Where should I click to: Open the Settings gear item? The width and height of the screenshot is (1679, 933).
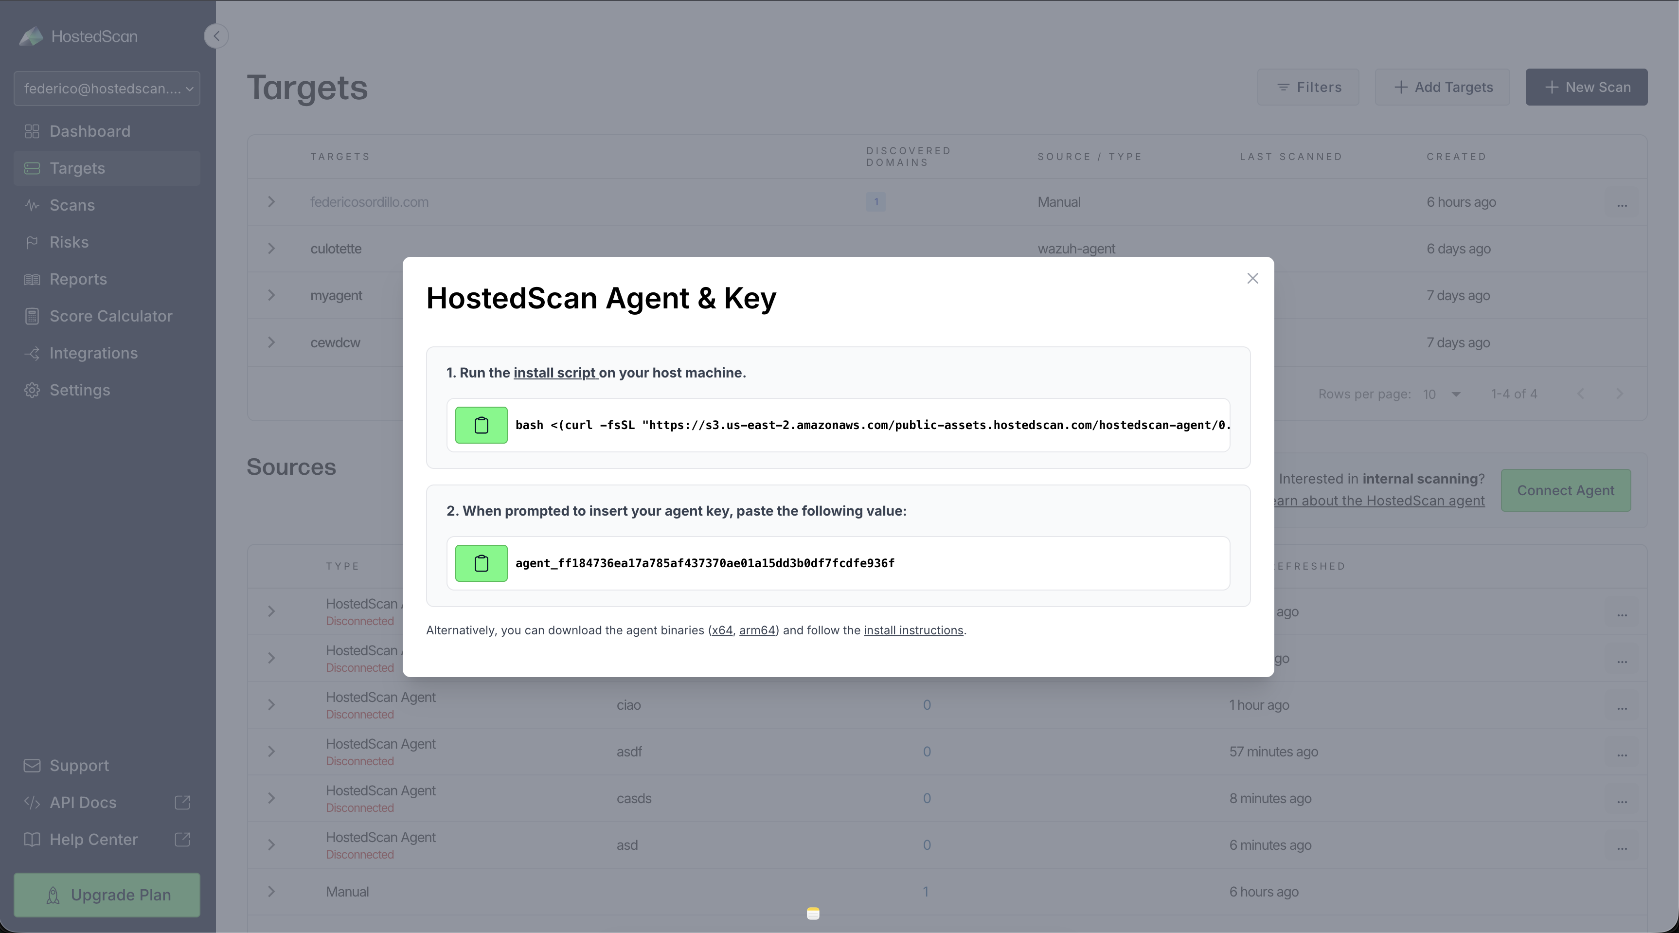[x=79, y=390]
